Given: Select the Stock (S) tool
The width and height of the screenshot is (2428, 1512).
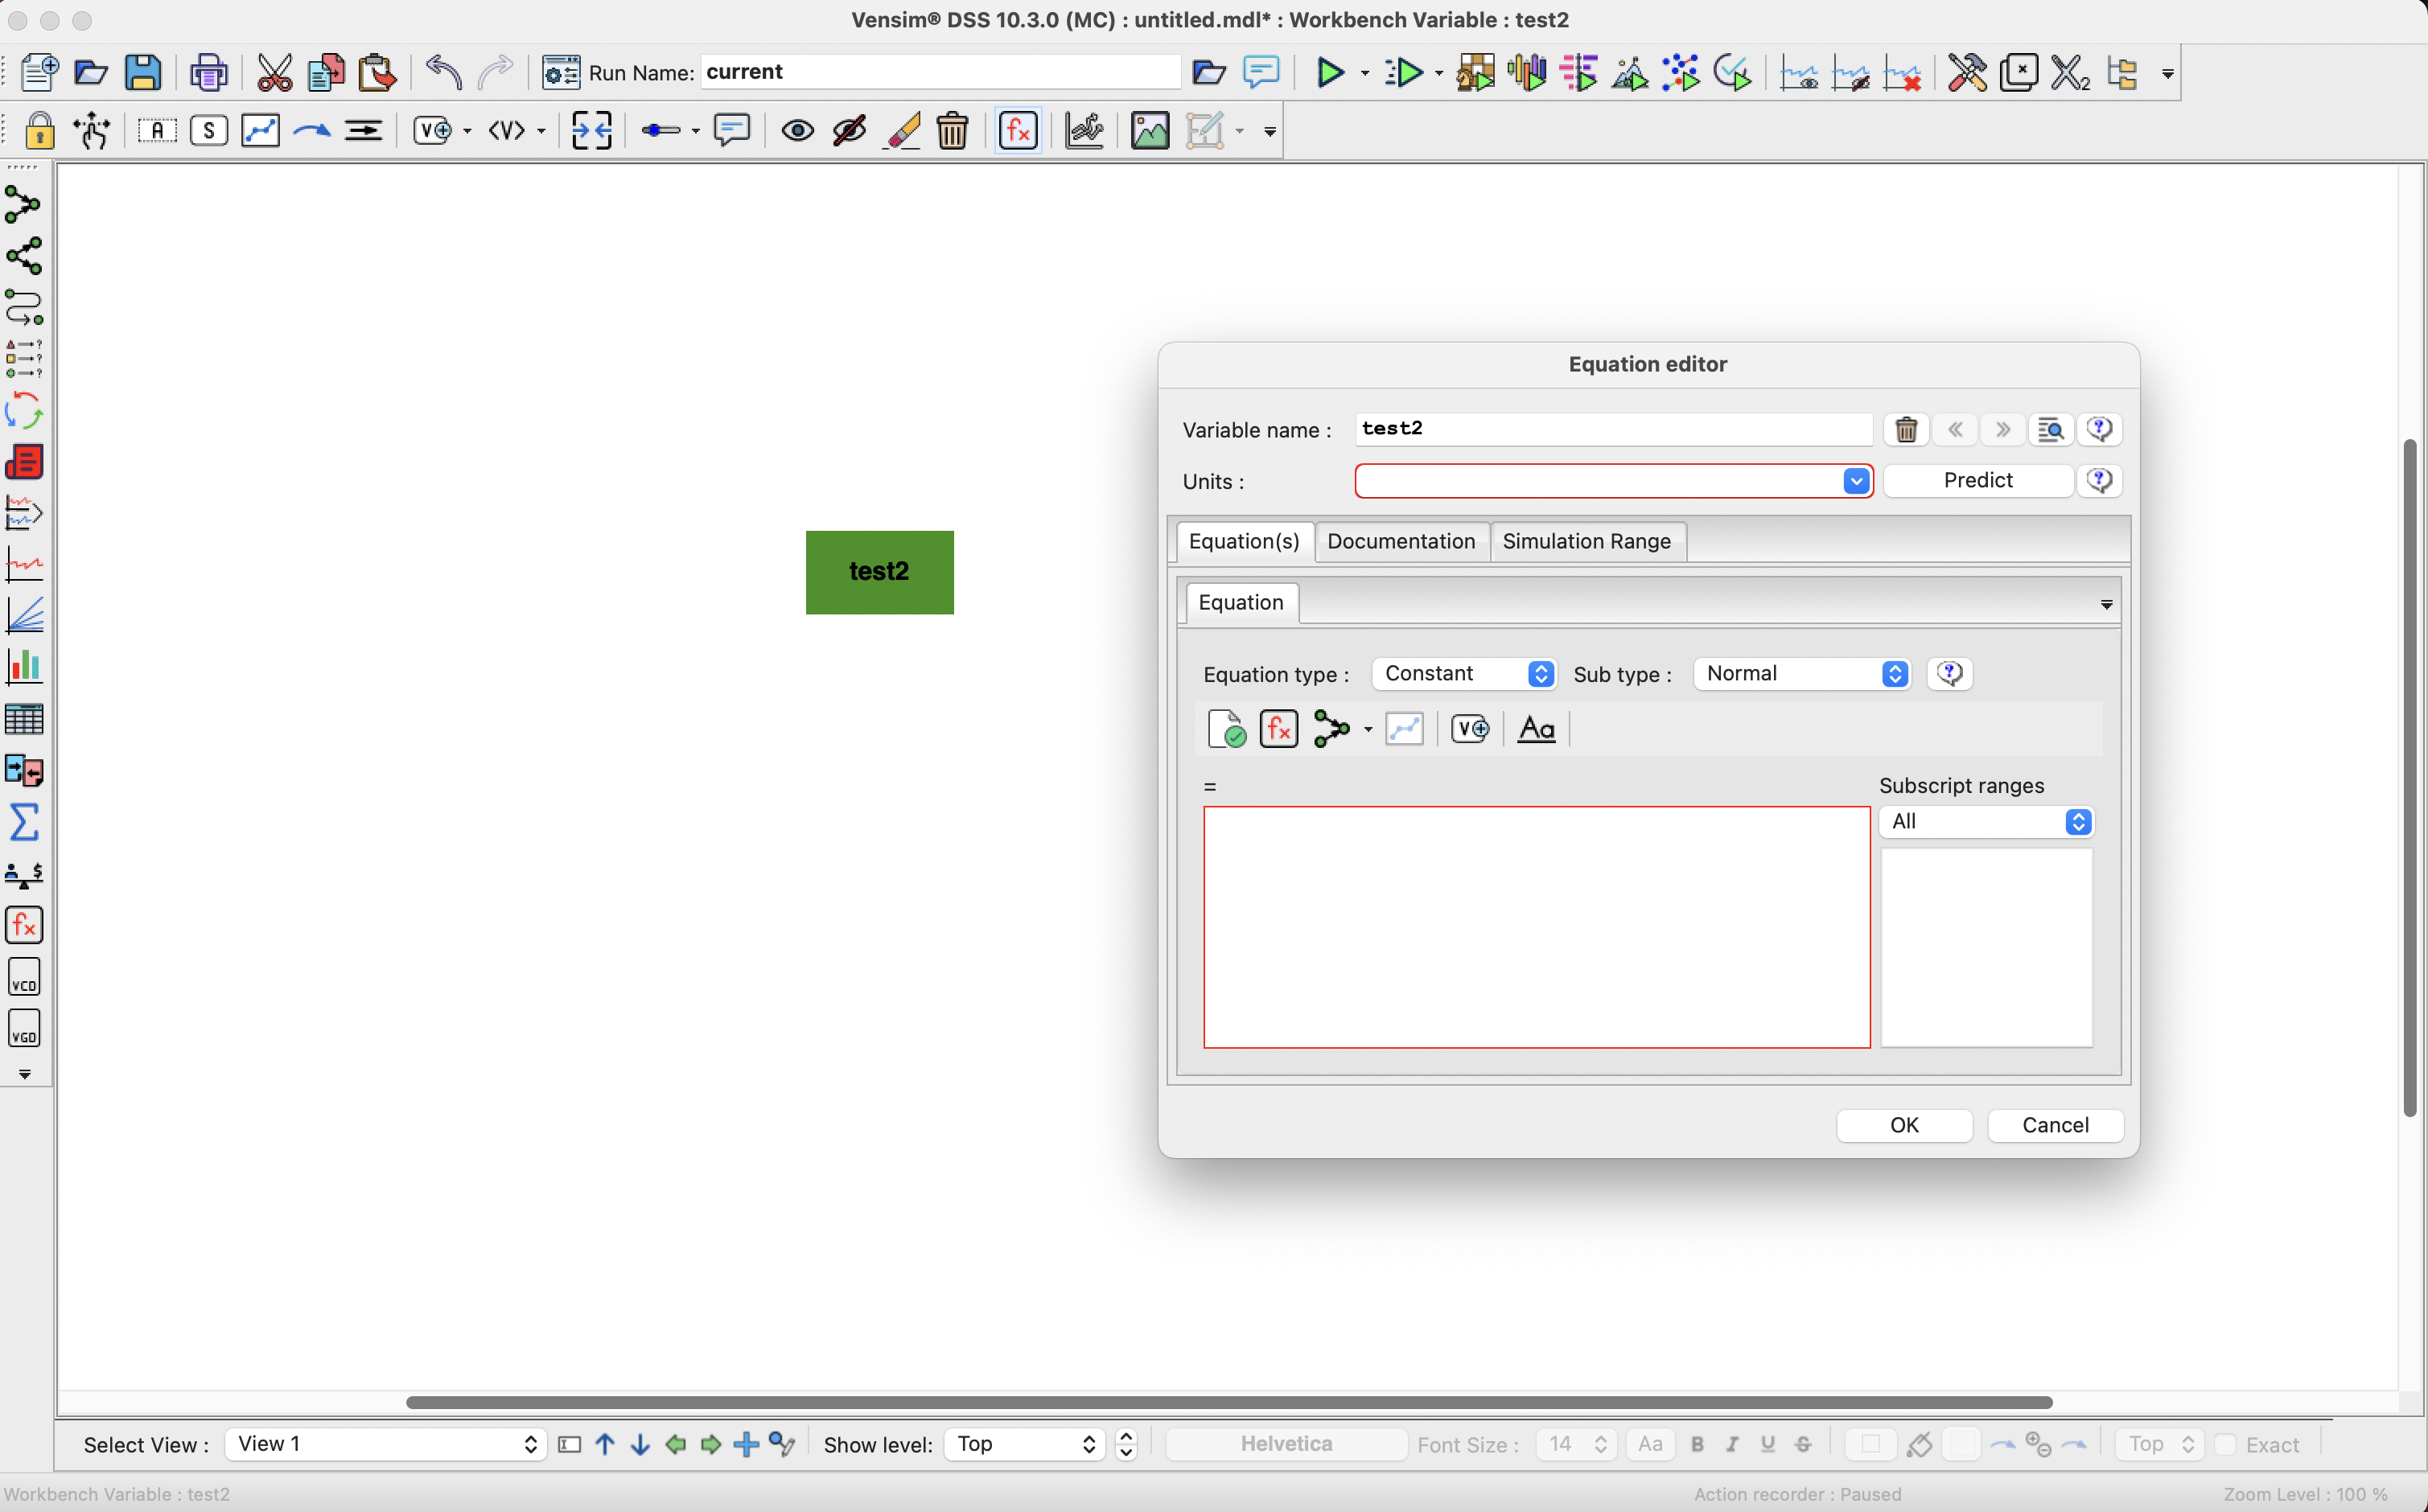Looking at the screenshot, I should [208, 131].
